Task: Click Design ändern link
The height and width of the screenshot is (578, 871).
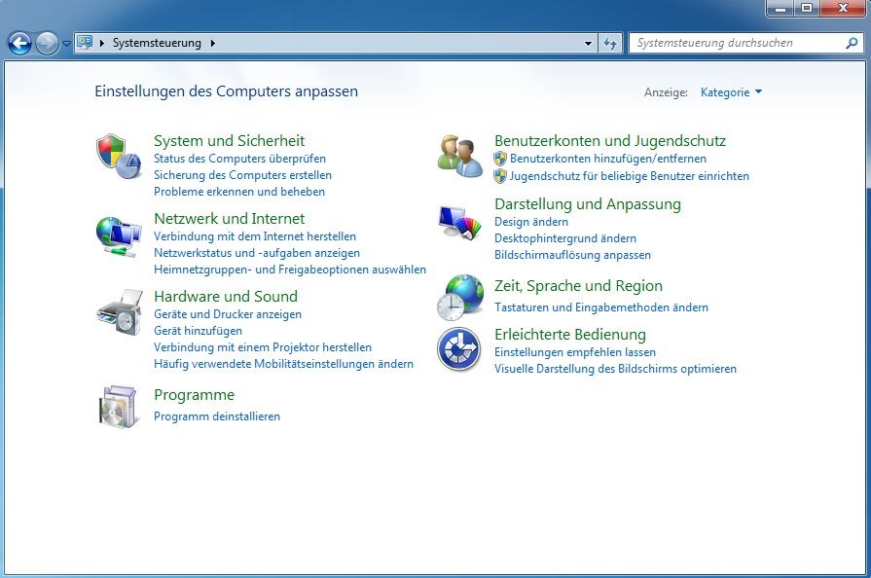Action: [x=531, y=222]
